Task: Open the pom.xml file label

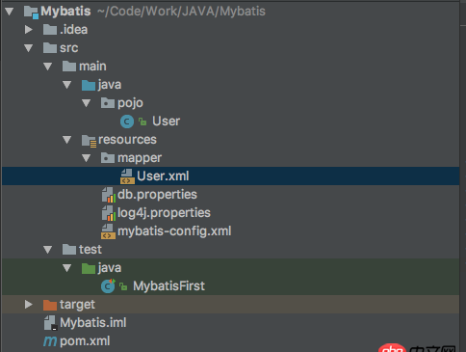Action: [85, 341]
